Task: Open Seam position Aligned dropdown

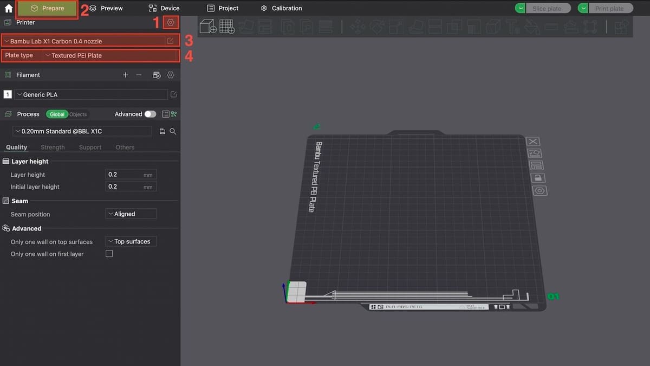Action: click(x=131, y=214)
